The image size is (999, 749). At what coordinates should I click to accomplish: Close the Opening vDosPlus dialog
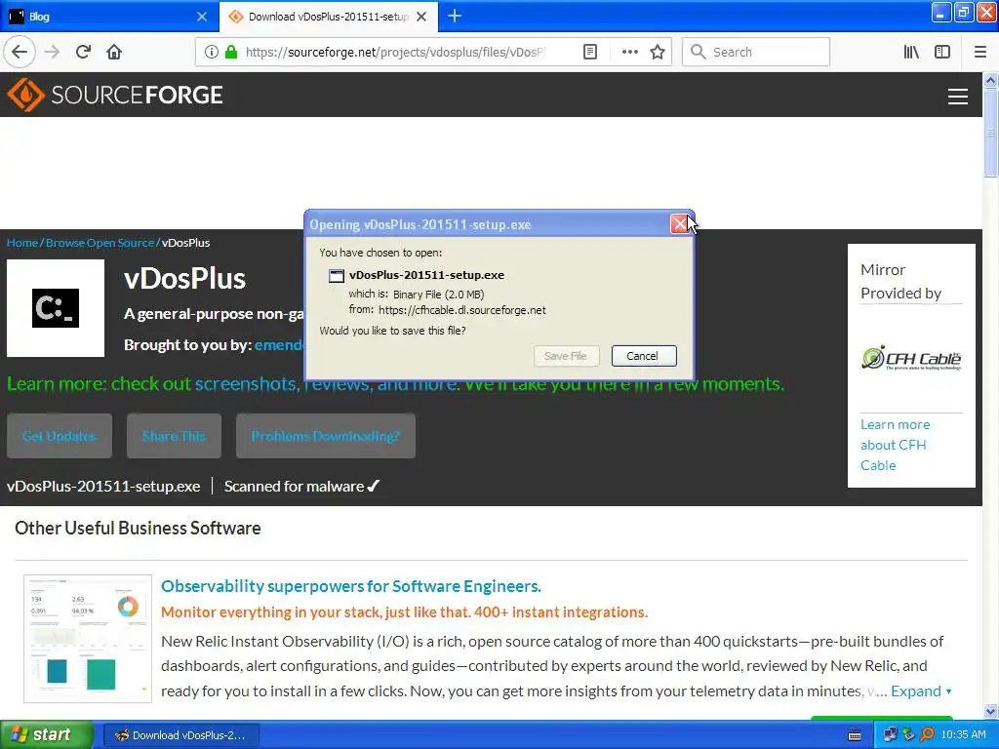click(x=679, y=223)
